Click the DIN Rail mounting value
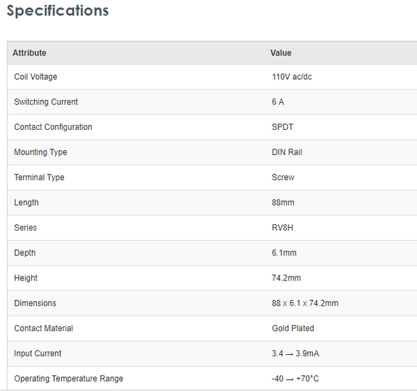Image resolution: width=417 pixels, height=391 pixels. click(x=287, y=152)
